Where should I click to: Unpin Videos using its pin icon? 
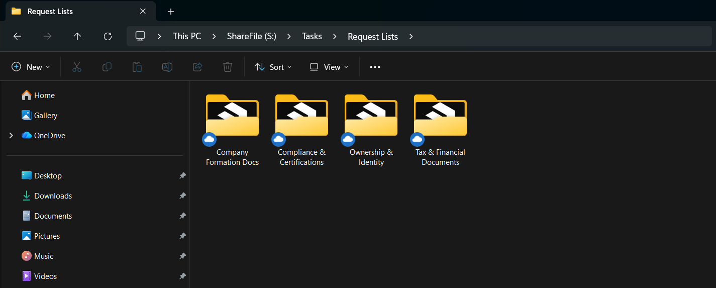[182, 276]
